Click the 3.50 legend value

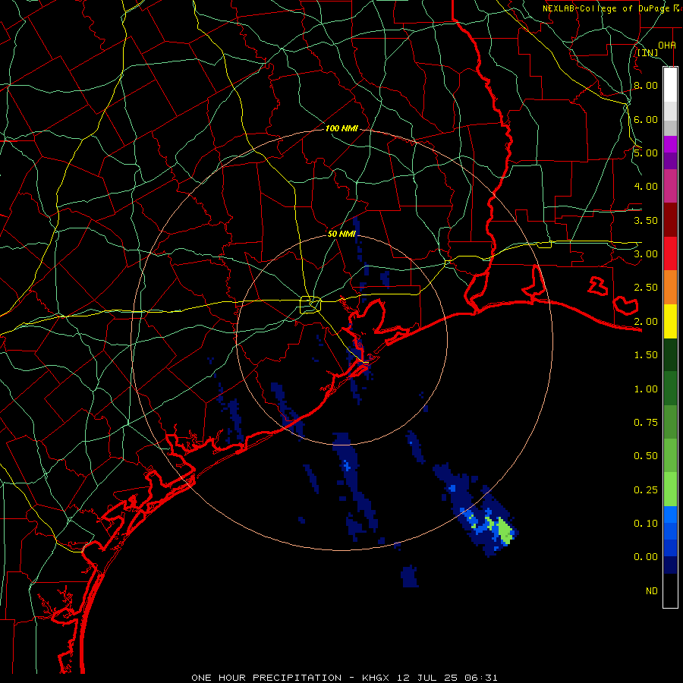(646, 220)
